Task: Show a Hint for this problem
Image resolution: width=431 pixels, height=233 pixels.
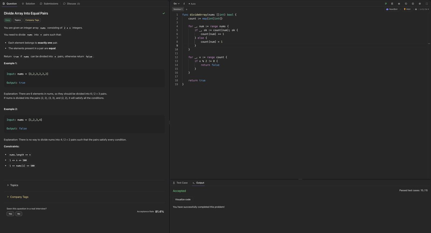Action: (x=407, y=9)
